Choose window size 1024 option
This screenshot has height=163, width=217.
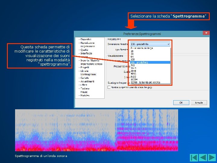pyautogui.click(x=150, y=68)
